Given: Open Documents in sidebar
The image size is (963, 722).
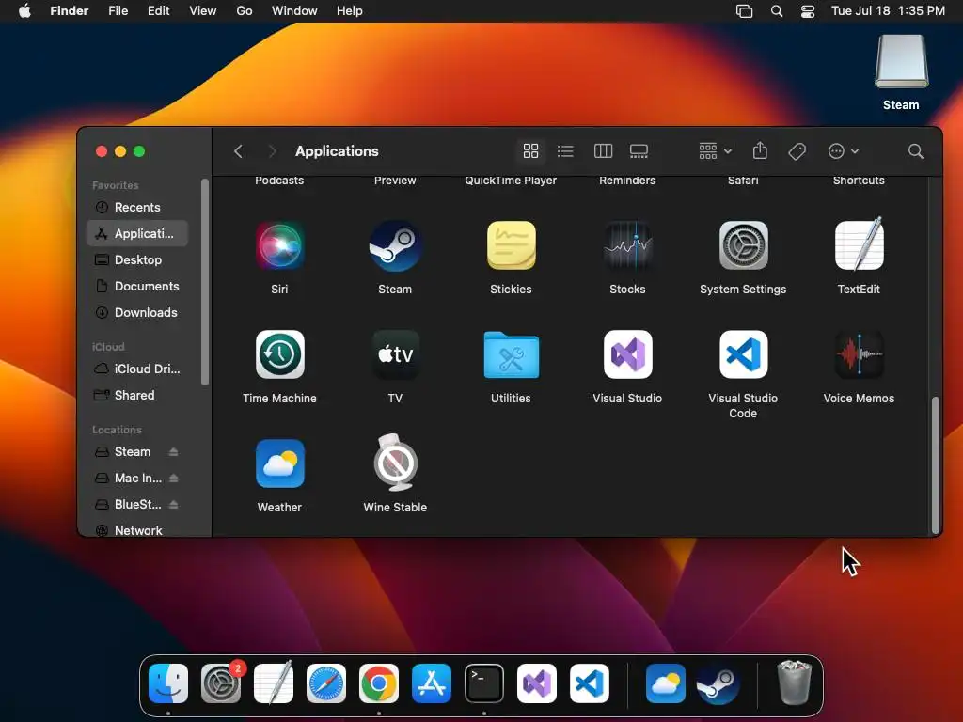Looking at the screenshot, I should pos(137,286).
